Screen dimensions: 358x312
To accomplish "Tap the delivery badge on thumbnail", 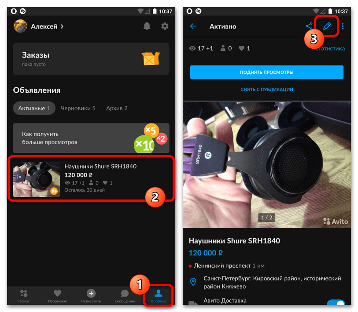I will (54, 191).
